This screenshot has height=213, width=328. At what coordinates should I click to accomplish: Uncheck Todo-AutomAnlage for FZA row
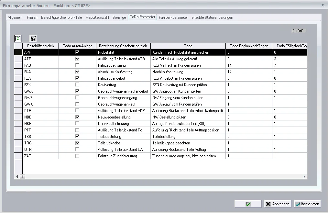coord(77,78)
